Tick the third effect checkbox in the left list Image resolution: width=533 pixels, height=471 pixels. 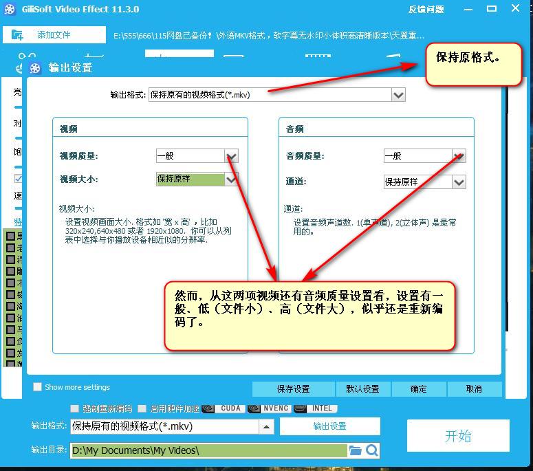11,259
